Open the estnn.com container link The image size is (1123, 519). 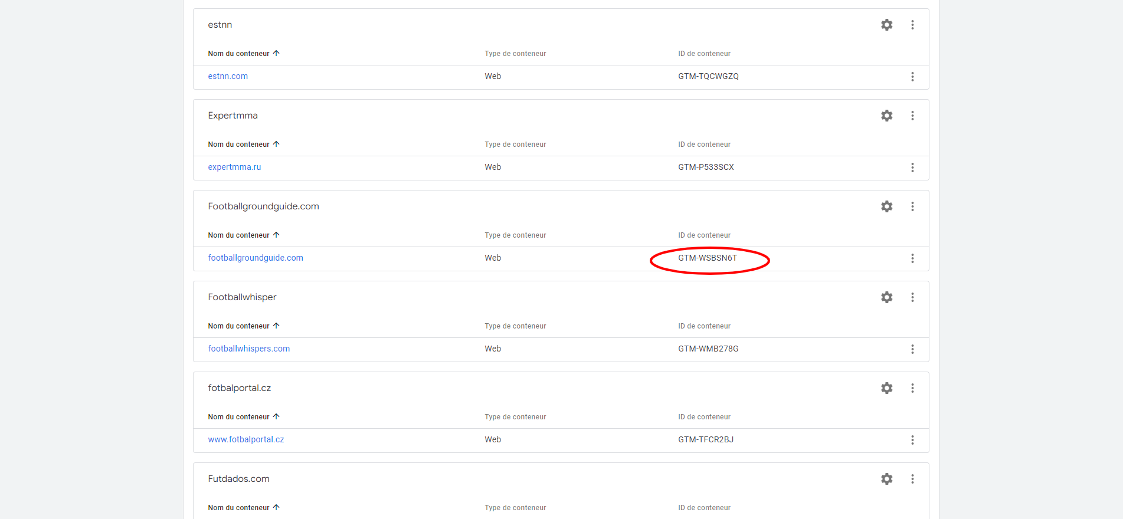click(228, 76)
